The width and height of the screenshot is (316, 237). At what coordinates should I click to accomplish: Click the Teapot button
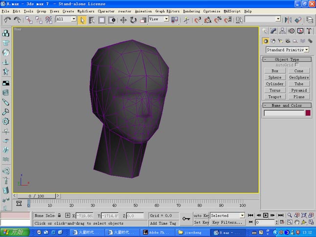(275, 97)
